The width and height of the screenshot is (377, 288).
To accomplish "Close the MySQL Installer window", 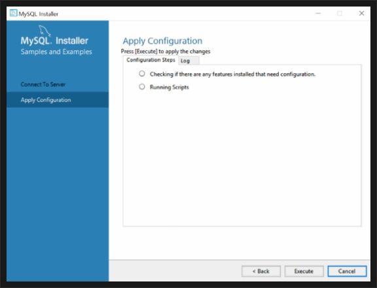I will tap(361, 13).
